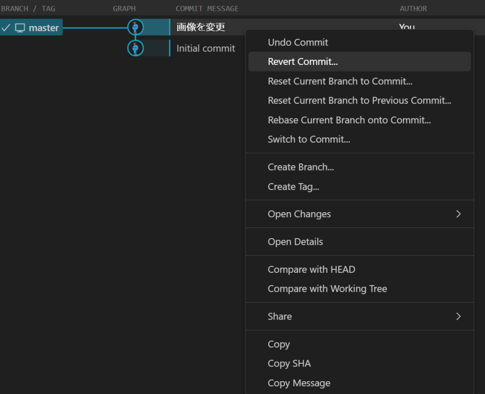
Task: Click the Initial commit avatar node in graph
Action: pyautogui.click(x=135, y=48)
